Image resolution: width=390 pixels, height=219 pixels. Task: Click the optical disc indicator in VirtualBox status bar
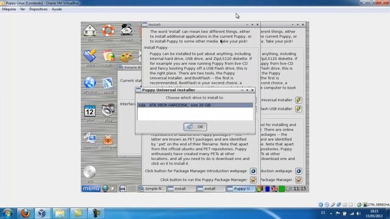point(327,204)
